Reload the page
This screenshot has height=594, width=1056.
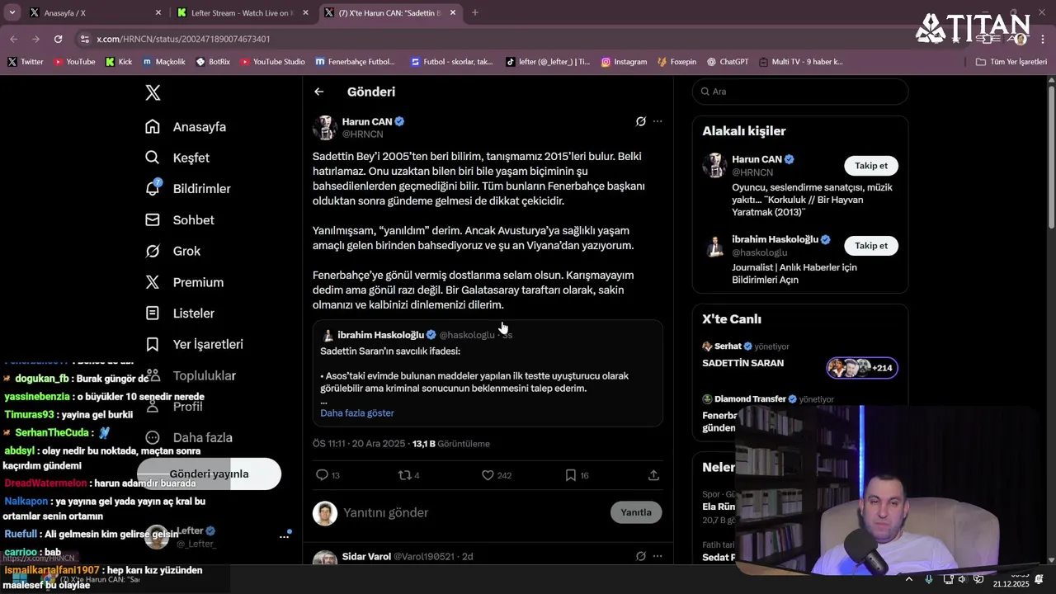58,39
